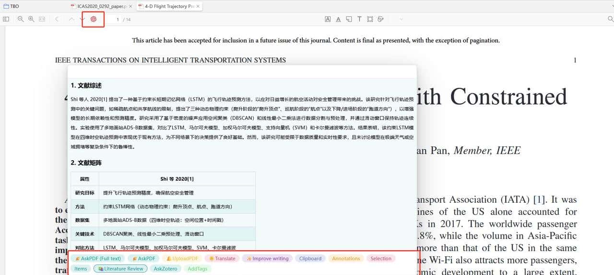Open the TBO library tab
This screenshot has height=275, width=614.
pos(11,6)
